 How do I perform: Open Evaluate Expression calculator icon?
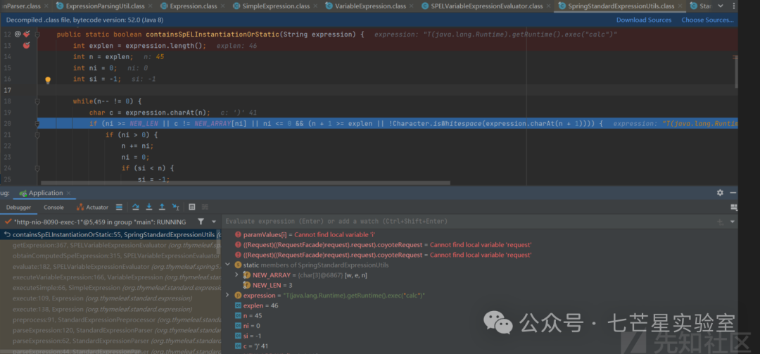point(192,207)
